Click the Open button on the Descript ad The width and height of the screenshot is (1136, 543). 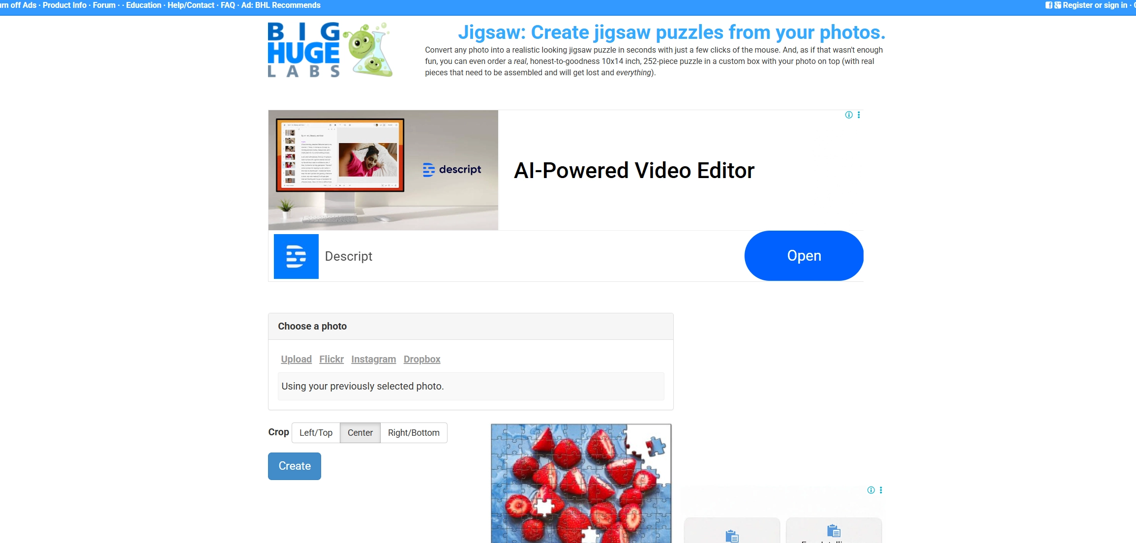[x=804, y=255]
